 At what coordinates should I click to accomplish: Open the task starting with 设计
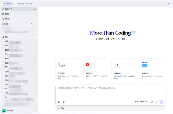pos(19,97)
